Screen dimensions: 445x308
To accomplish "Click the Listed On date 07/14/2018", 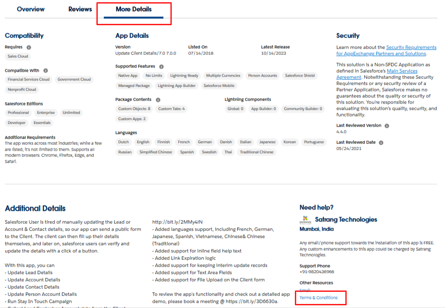I will click(x=201, y=53).
